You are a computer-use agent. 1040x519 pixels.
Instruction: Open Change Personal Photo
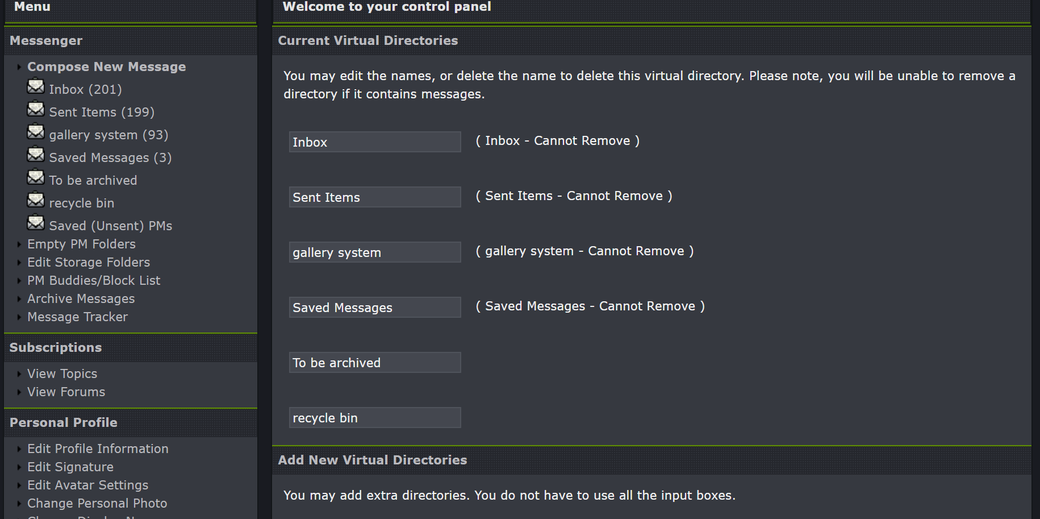(97, 503)
